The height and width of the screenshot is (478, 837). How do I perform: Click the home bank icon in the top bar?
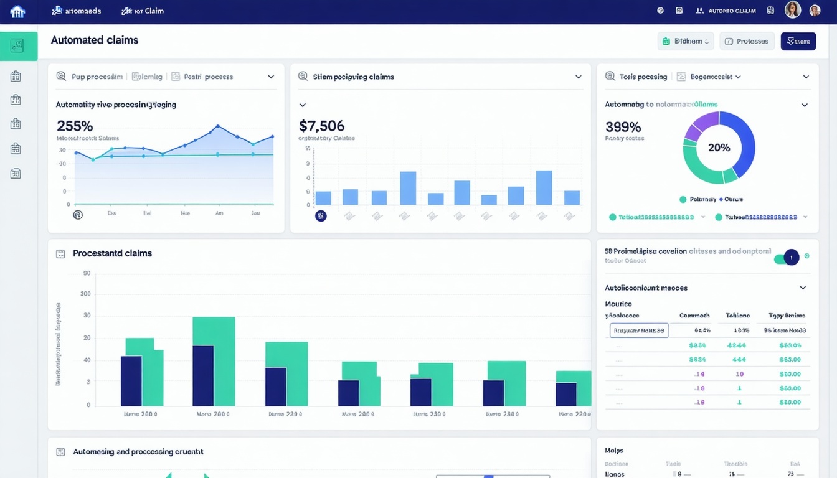tap(17, 9)
